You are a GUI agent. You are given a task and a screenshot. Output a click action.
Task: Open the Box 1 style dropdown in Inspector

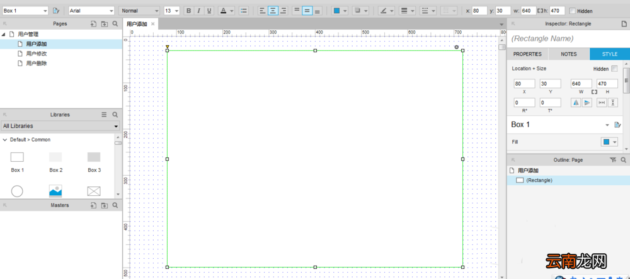(x=607, y=125)
